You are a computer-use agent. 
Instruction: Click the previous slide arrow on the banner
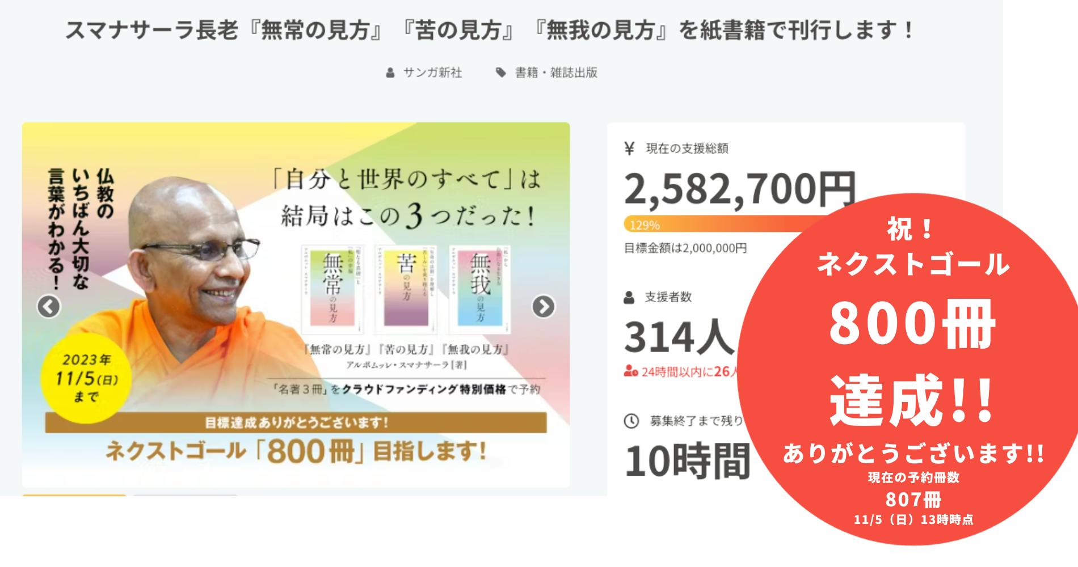[49, 307]
